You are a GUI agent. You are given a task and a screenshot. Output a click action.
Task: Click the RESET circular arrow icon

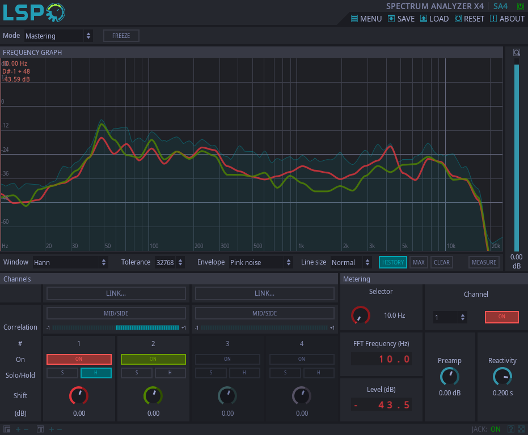(458, 19)
